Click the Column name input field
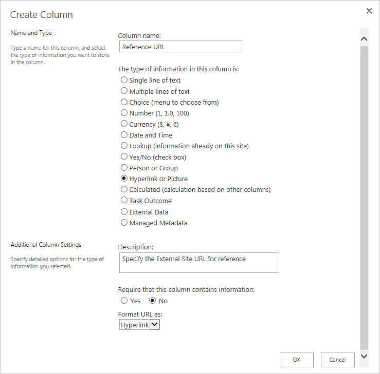This screenshot has height=374, width=380. pyautogui.click(x=180, y=46)
